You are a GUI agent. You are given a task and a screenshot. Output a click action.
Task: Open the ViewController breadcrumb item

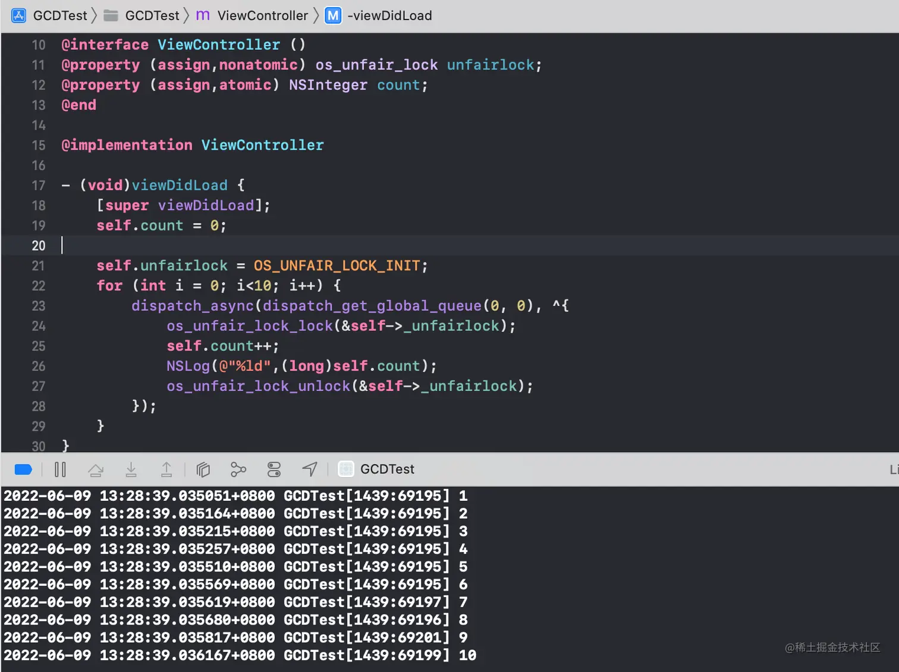point(263,15)
